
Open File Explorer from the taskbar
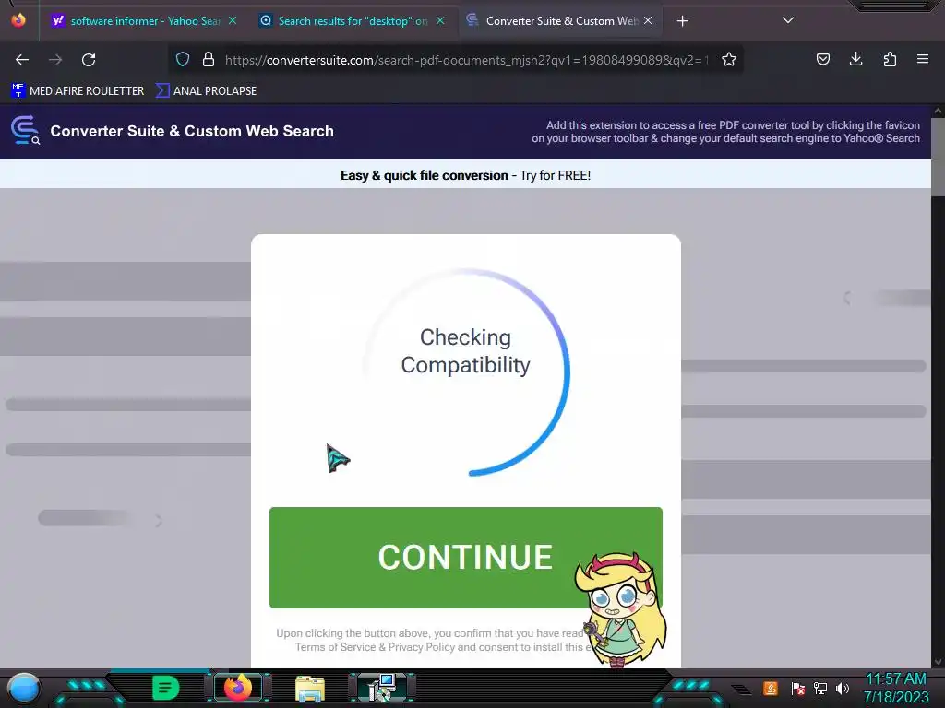point(310,688)
